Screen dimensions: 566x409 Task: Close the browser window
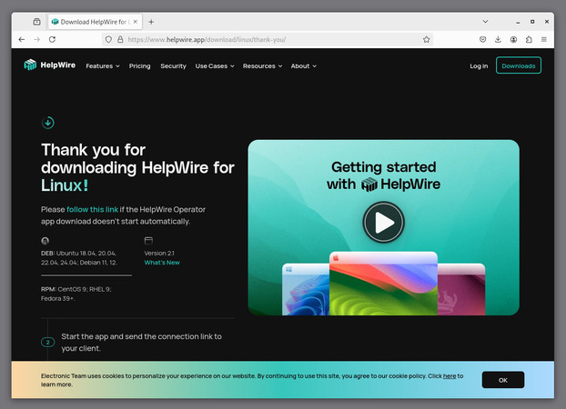pyautogui.click(x=547, y=22)
